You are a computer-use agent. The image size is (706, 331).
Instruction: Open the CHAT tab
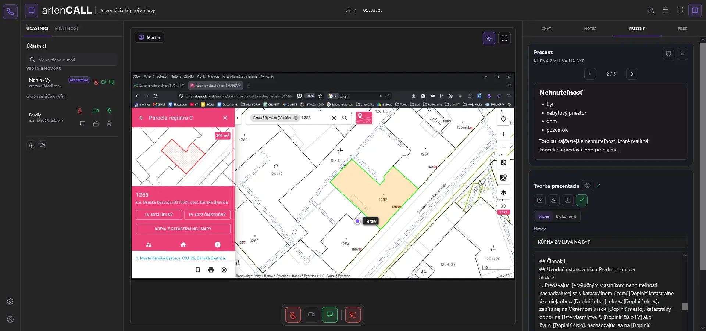546,29
